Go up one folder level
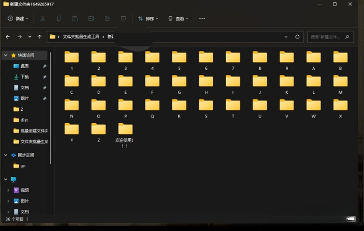Image resolution: width=364 pixels, height=231 pixels. point(40,37)
